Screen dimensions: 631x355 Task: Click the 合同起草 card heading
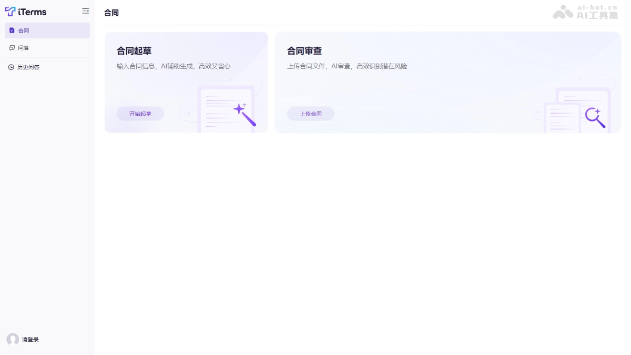click(x=134, y=51)
